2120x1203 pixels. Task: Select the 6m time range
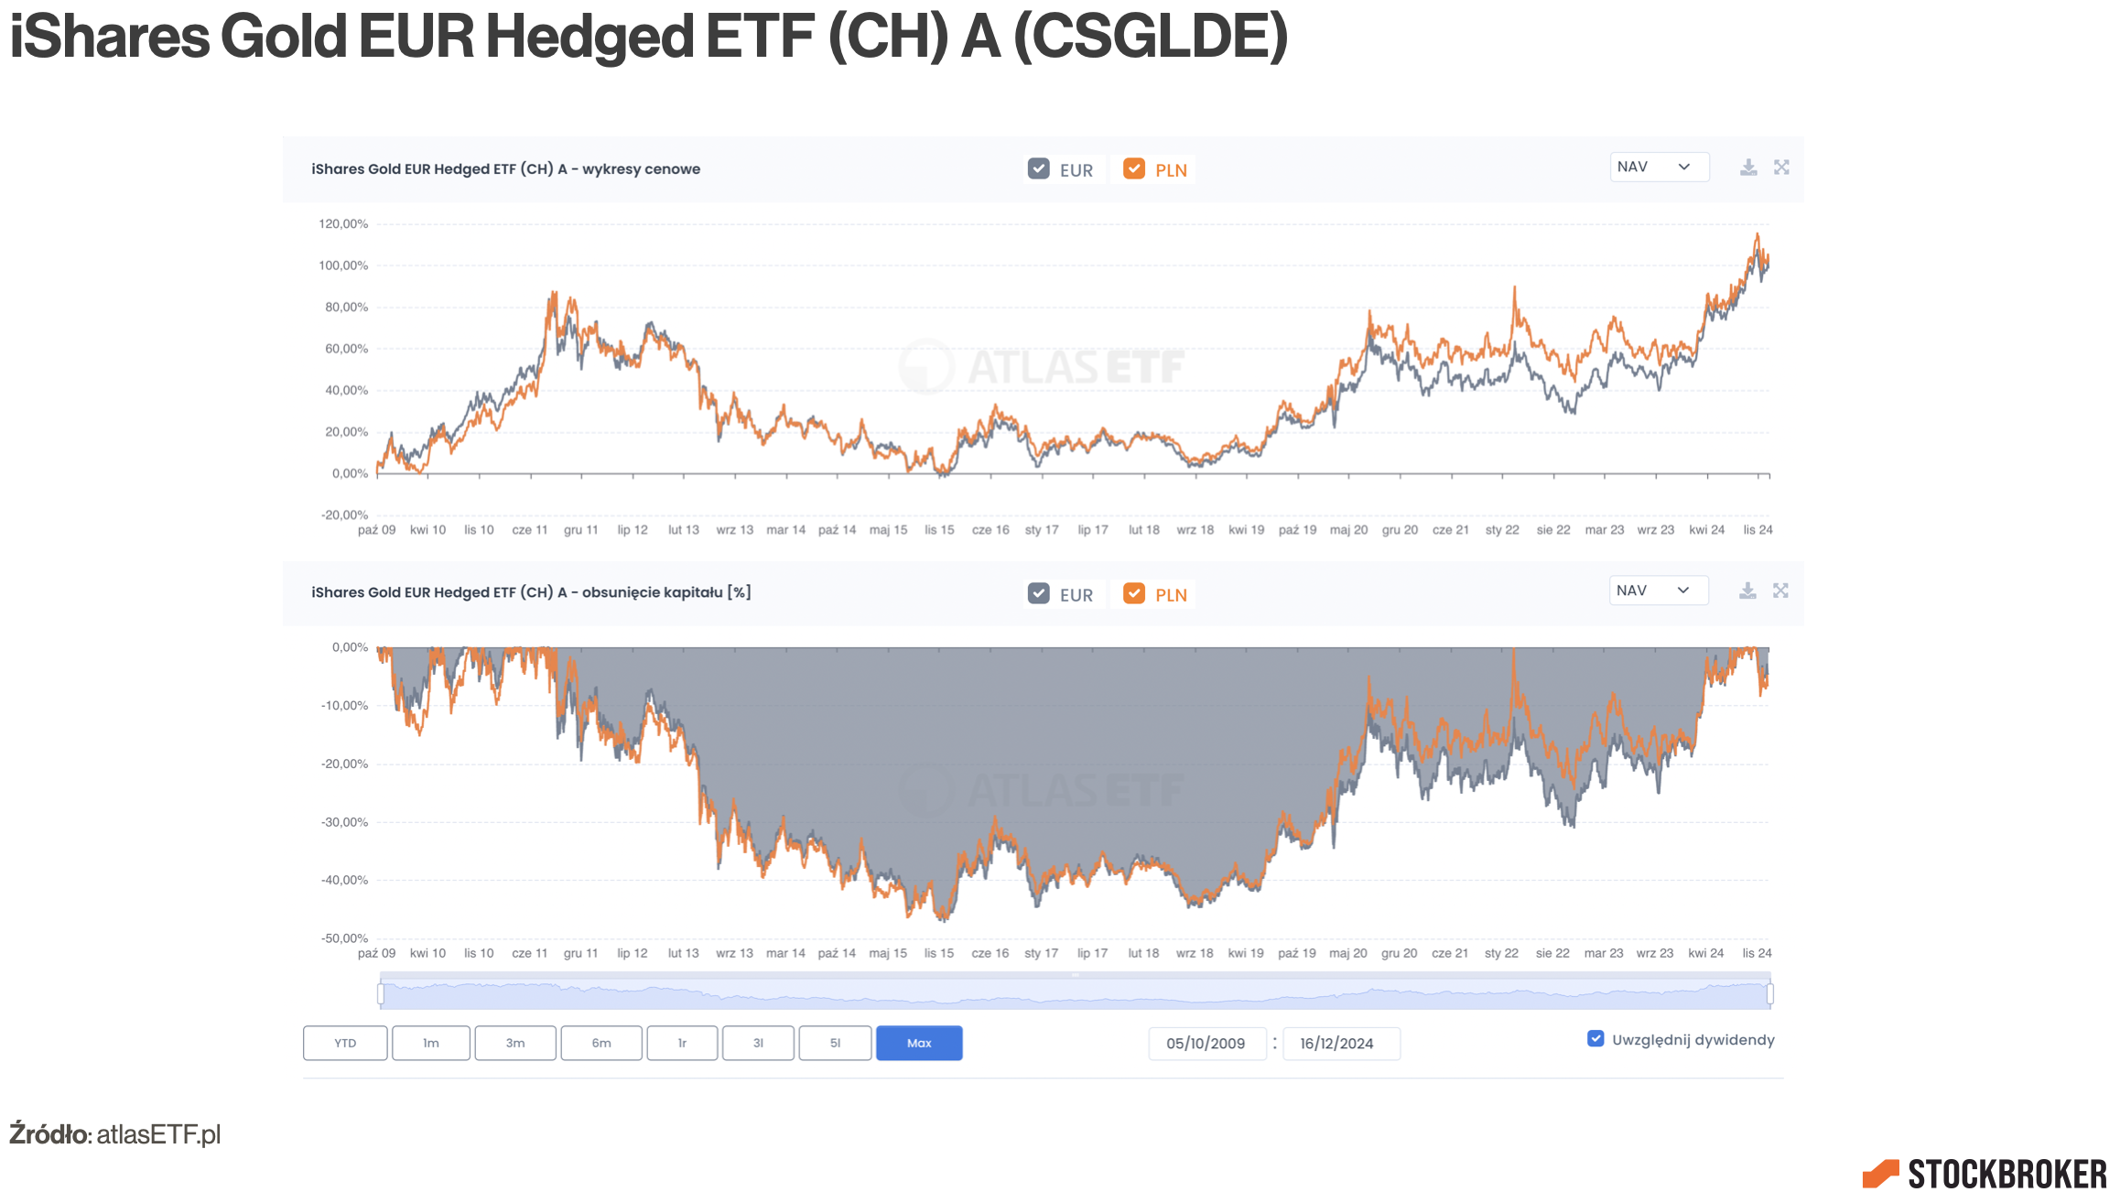pos(601,1044)
